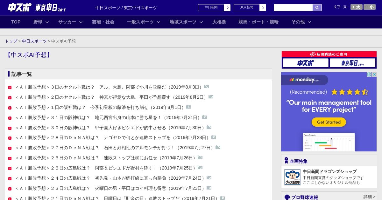Click camera icon beside 8月1日 article
The image size is (382, 200).
point(189,107)
